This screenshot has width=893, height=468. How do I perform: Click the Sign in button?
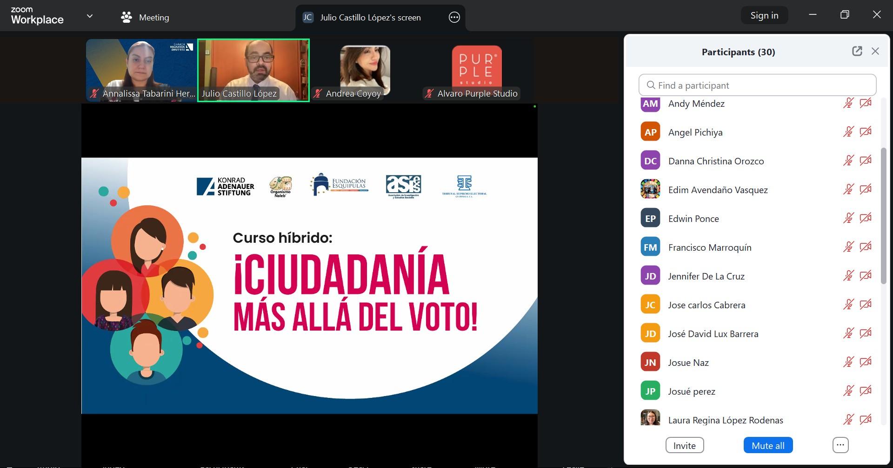pyautogui.click(x=764, y=15)
